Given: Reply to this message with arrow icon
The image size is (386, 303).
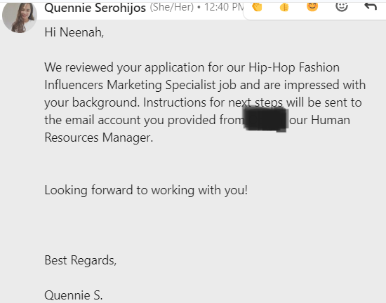Looking at the screenshot, I should click(x=371, y=6).
